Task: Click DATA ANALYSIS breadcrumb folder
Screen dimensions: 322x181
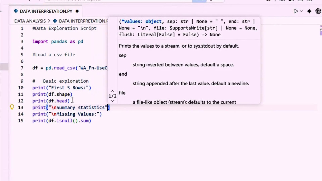Action: coord(30,21)
